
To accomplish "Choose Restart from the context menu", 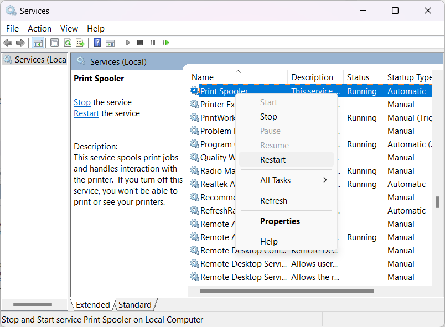I will (286, 160).
